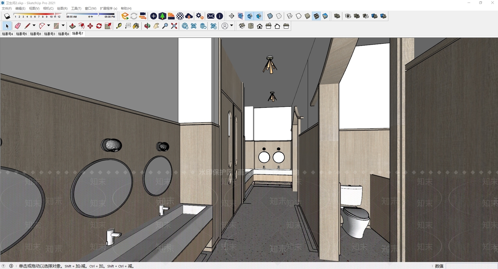
Task: Open the 窗口(W) menu
Action: 91,8
